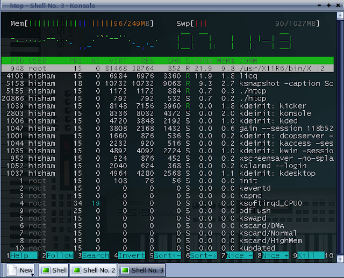Select the Shell No. 3 tab

point(142,270)
